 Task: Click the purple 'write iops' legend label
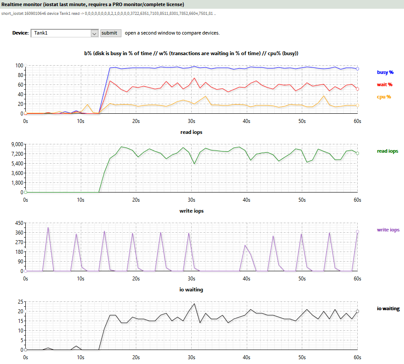(x=388, y=230)
